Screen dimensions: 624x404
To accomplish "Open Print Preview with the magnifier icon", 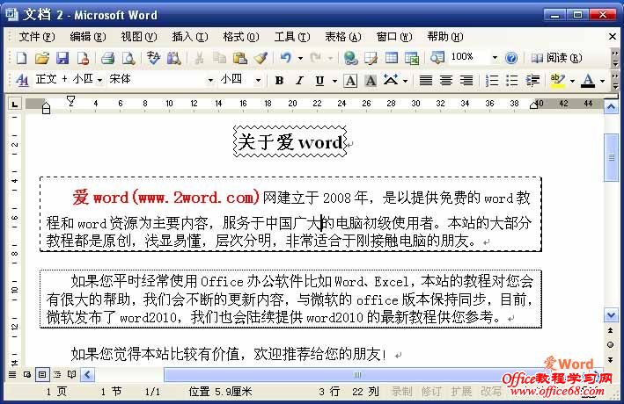I will point(128,58).
